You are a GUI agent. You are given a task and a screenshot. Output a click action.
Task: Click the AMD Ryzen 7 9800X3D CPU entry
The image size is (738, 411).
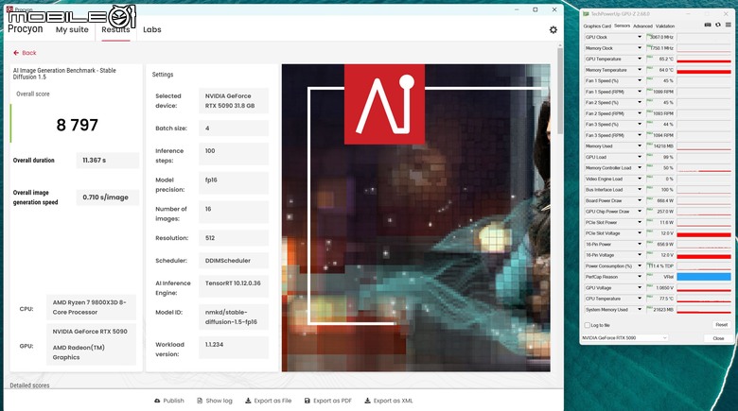click(91, 307)
